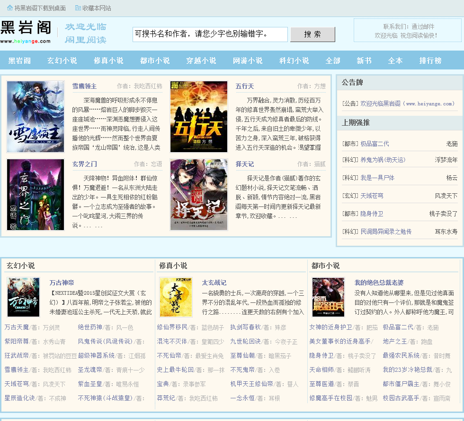
Task: Open 女神的近身护卫 novel link
Action: tap(331, 327)
